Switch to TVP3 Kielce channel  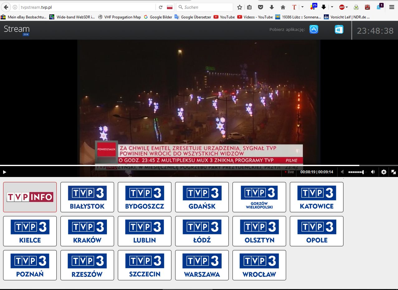click(30, 231)
